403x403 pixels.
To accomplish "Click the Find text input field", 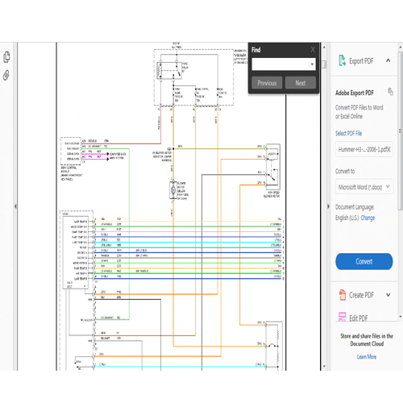I will click(x=280, y=64).
